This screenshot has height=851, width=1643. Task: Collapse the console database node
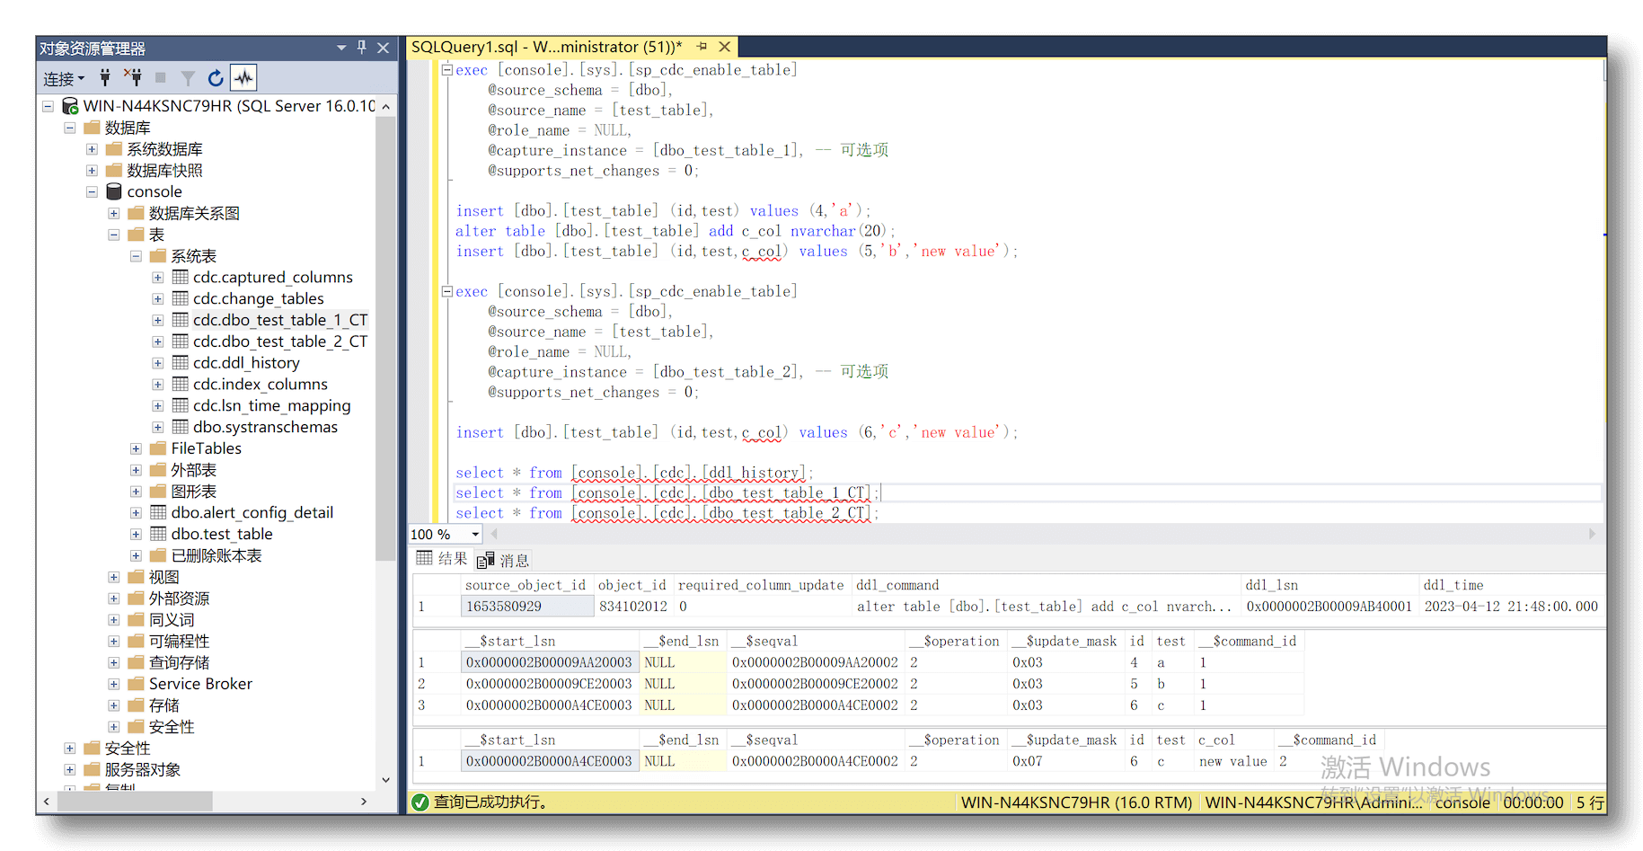point(92,191)
